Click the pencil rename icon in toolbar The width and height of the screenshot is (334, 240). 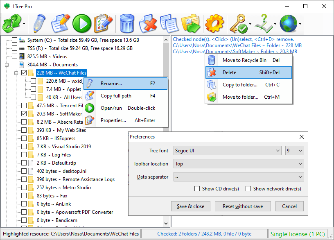click(39, 23)
